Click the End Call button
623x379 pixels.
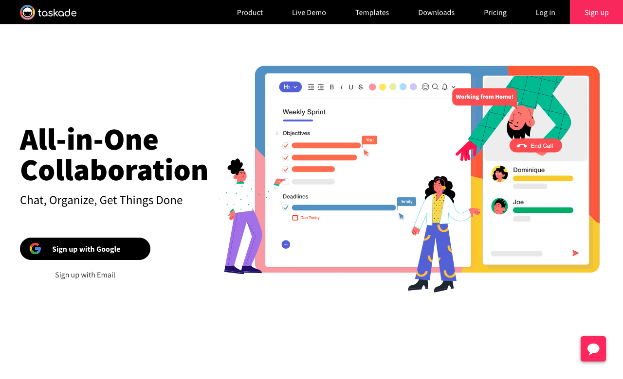[x=535, y=146]
